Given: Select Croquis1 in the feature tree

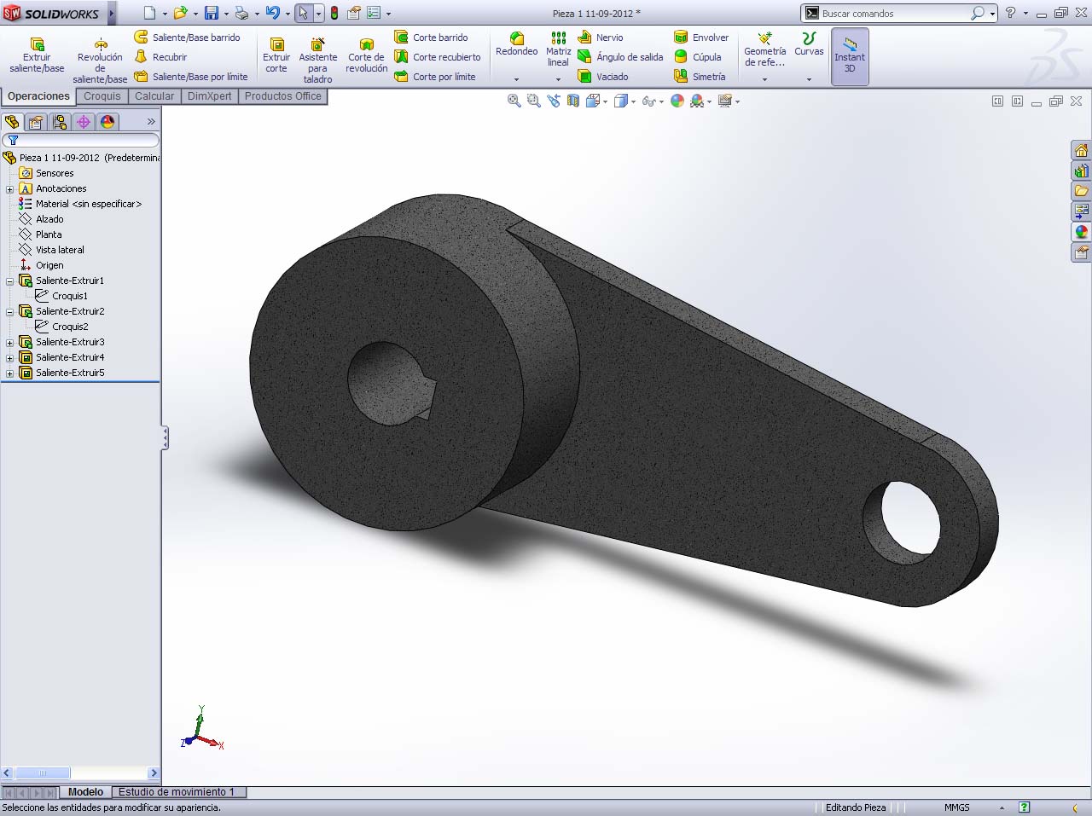Looking at the screenshot, I should 70,296.
